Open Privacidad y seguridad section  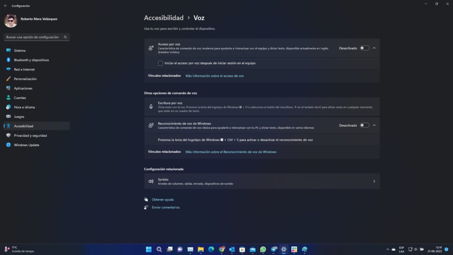(30, 135)
